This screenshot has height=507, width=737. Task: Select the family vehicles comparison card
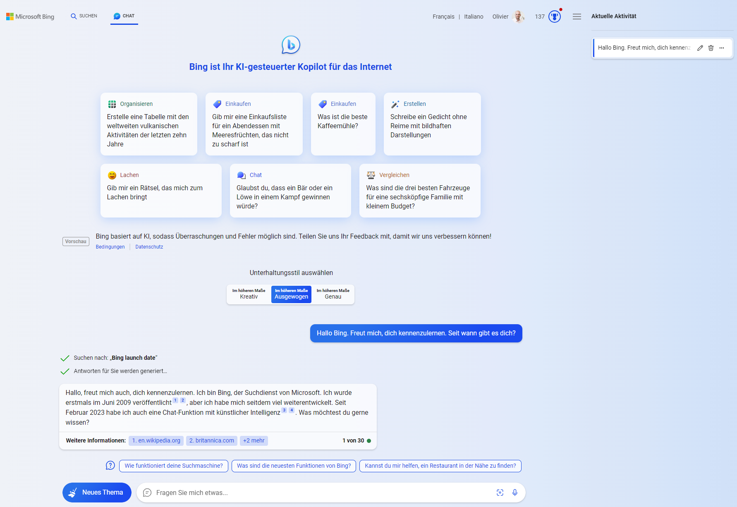(x=420, y=191)
